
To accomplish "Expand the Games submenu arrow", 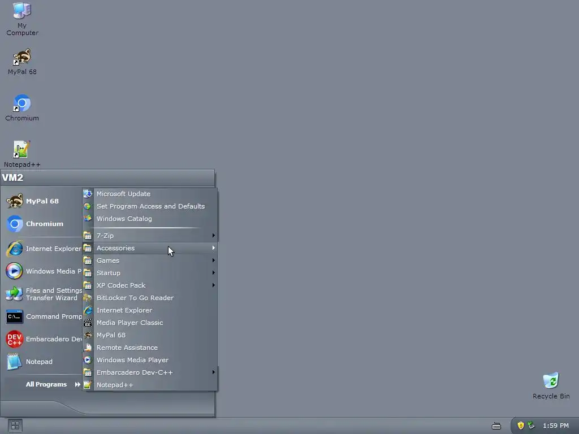I will coord(213,261).
